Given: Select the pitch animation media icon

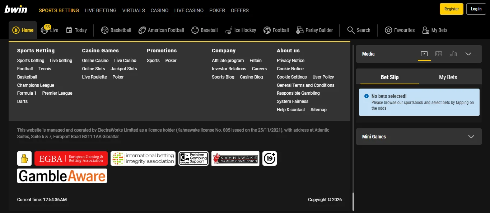Looking at the screenshot, I should [x=439, y=54].
